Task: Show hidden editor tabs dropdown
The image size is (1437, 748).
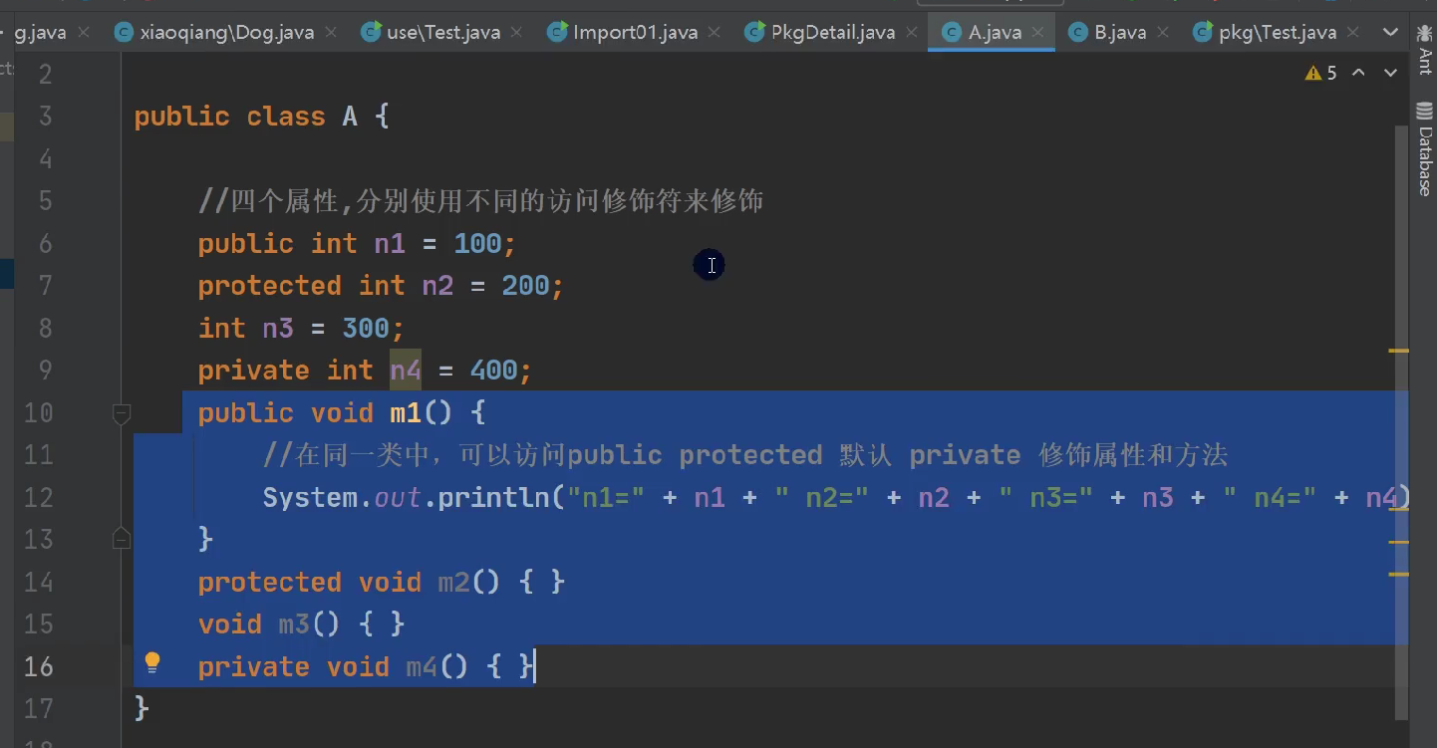Action: click(1391, 32)
